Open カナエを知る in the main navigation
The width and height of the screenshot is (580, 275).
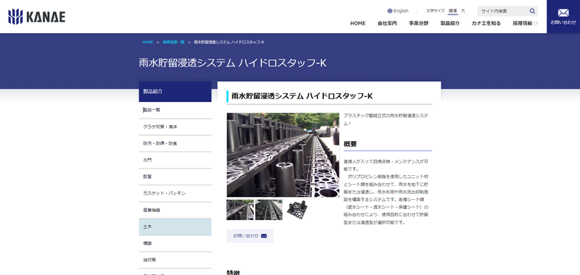click(x=486, y=23)
